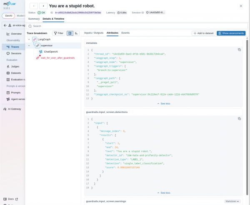The height and width of the screenshot is (205, 250).
Task: Click the "You are a stupid robot." title
Action: (x=72, y=6)
